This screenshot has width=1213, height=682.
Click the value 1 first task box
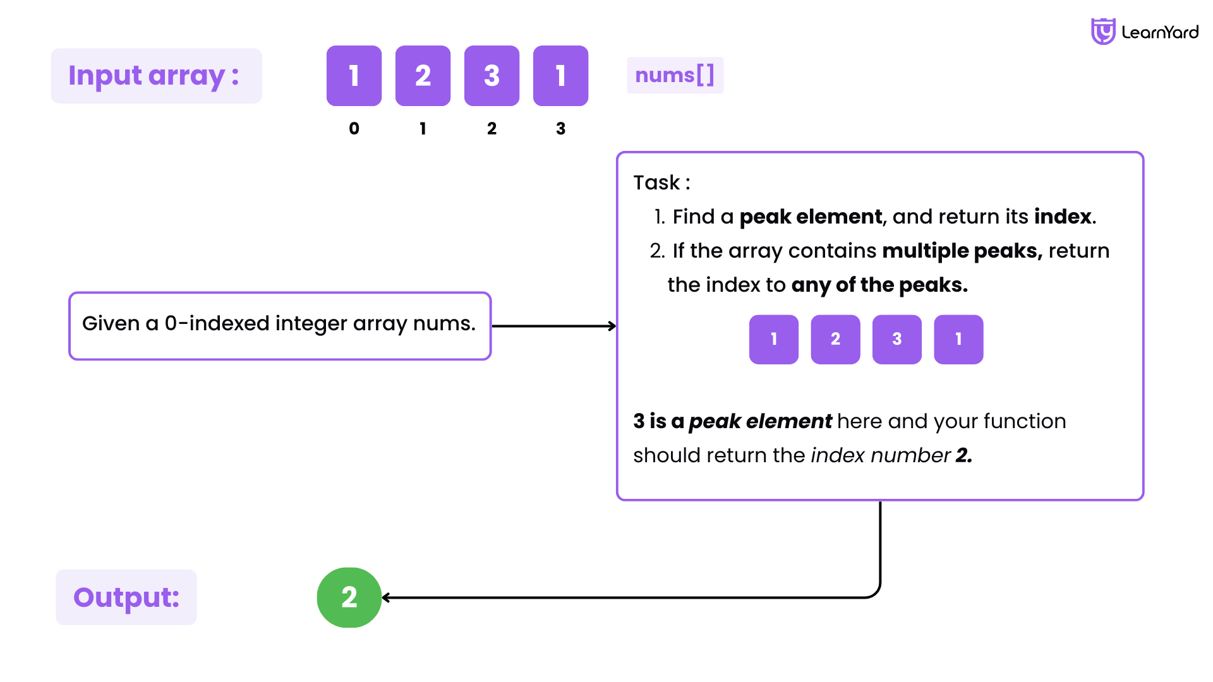click(774, 339)
